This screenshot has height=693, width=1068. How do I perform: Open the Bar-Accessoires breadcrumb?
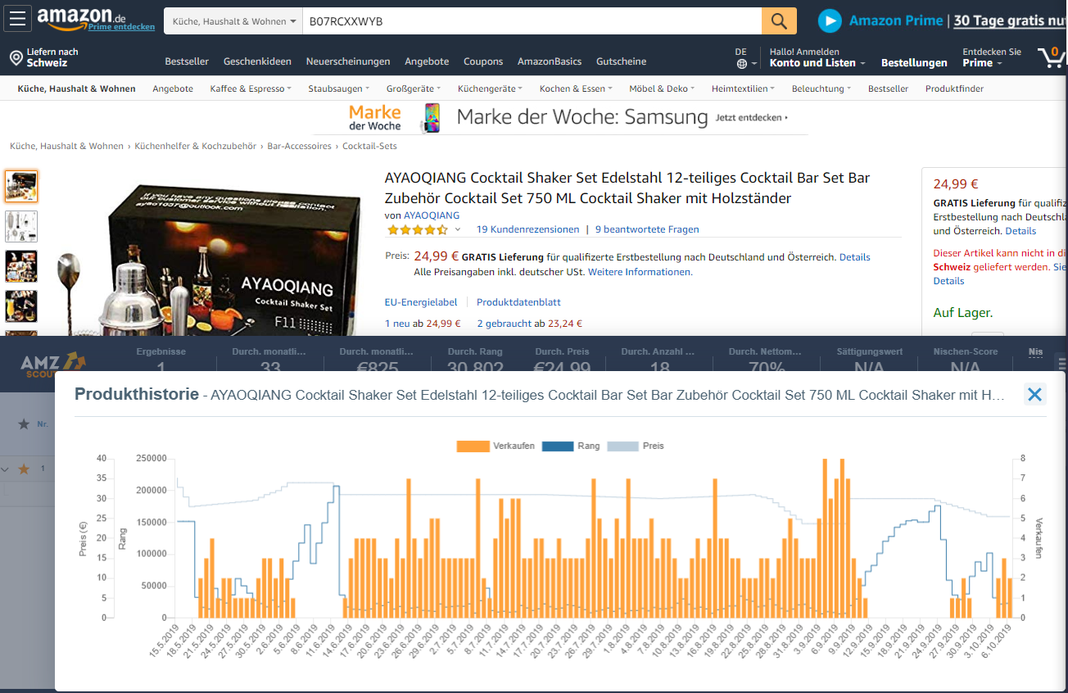[x=300, y=146]
